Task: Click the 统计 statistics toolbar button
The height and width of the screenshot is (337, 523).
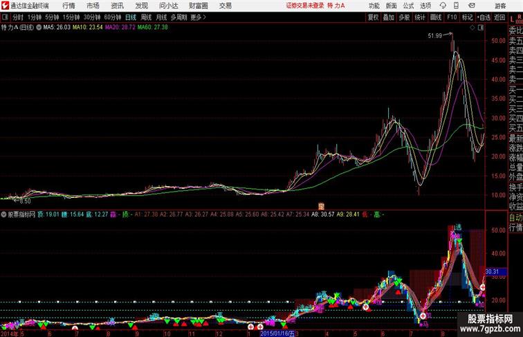Action: (x=420, y=17)
